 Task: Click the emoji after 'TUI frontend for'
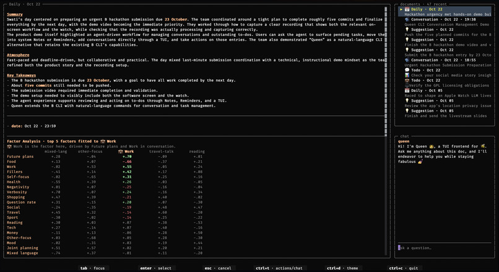pyautogui.click(x=483, y=146)
